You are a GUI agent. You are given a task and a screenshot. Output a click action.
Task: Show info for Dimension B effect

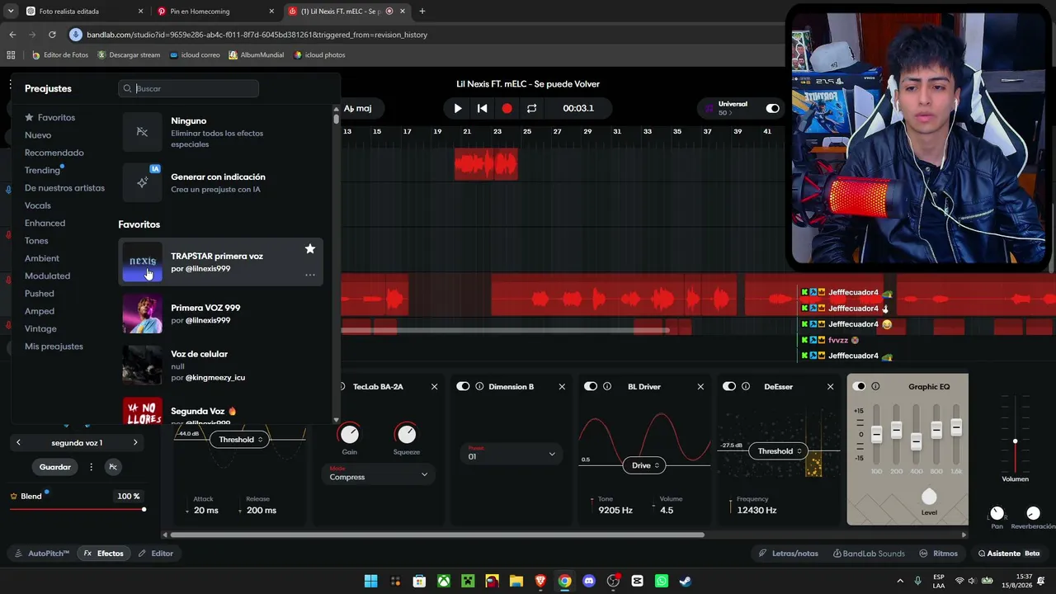(479, 386)
